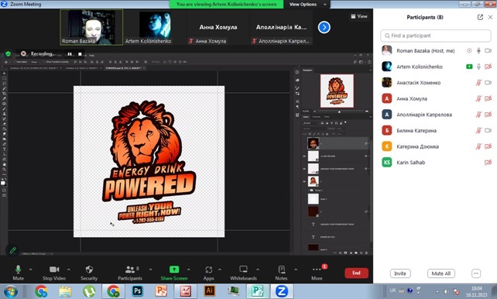
Task: Switch to the Channels panel tab
Action: click(x=317, y=117)
